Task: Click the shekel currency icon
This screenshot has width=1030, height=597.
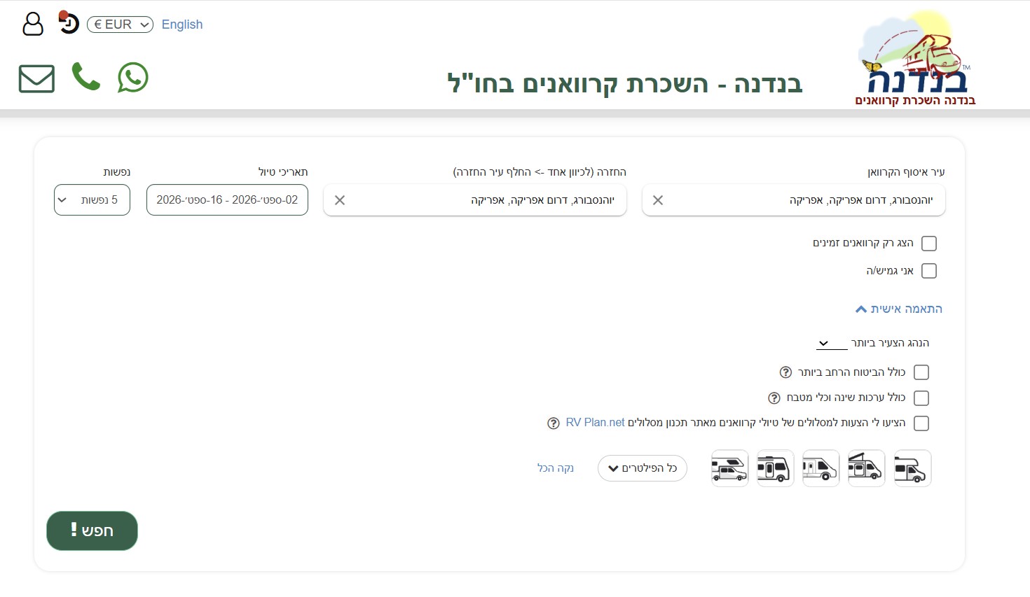Action: click(x=67, y=21)
